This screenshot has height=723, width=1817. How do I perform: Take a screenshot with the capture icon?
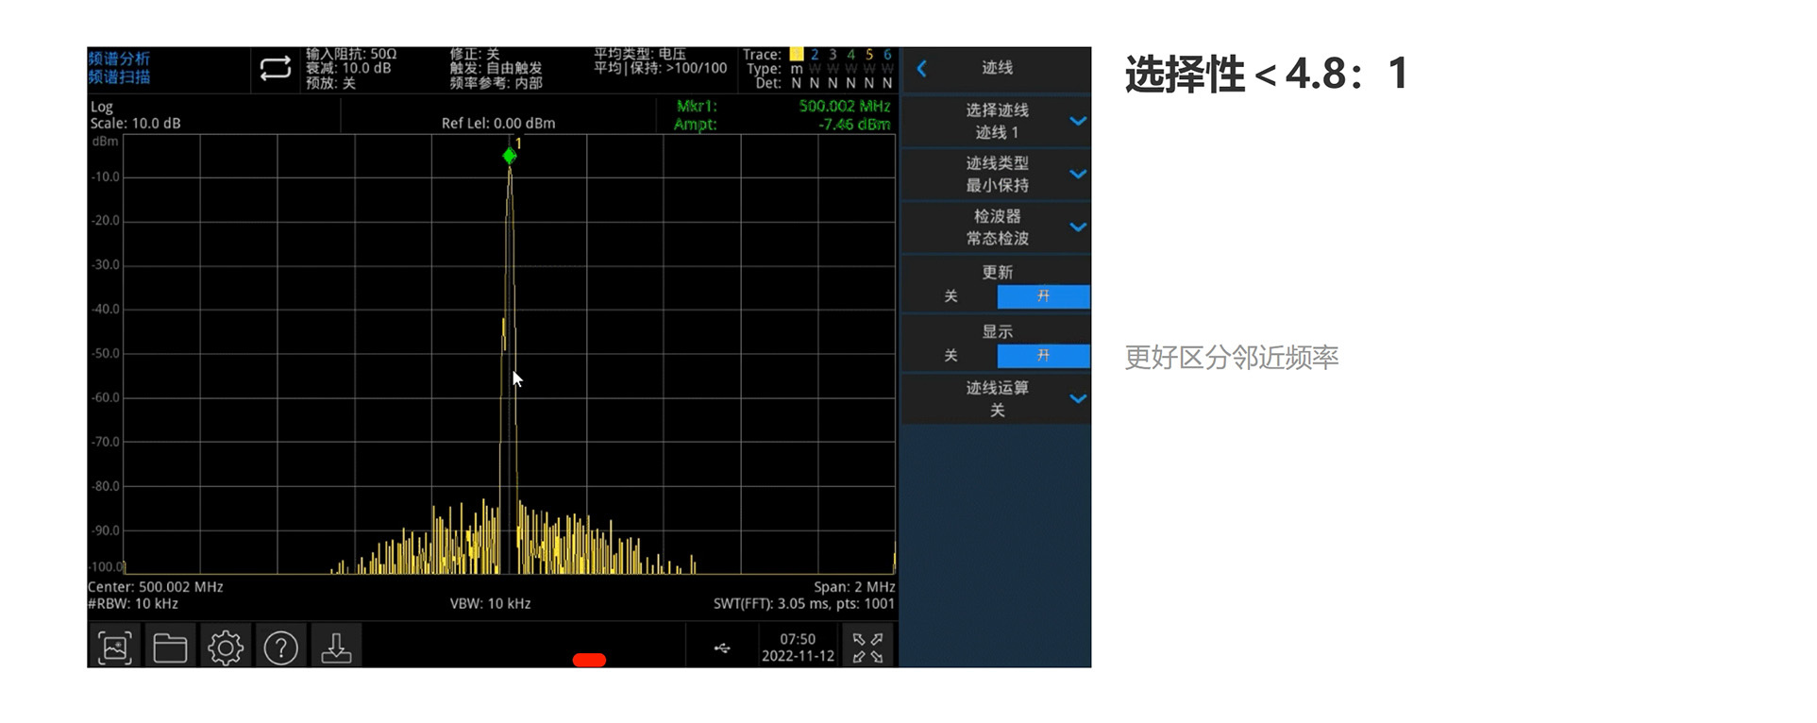pyautogui.click(x=114, y=647)
